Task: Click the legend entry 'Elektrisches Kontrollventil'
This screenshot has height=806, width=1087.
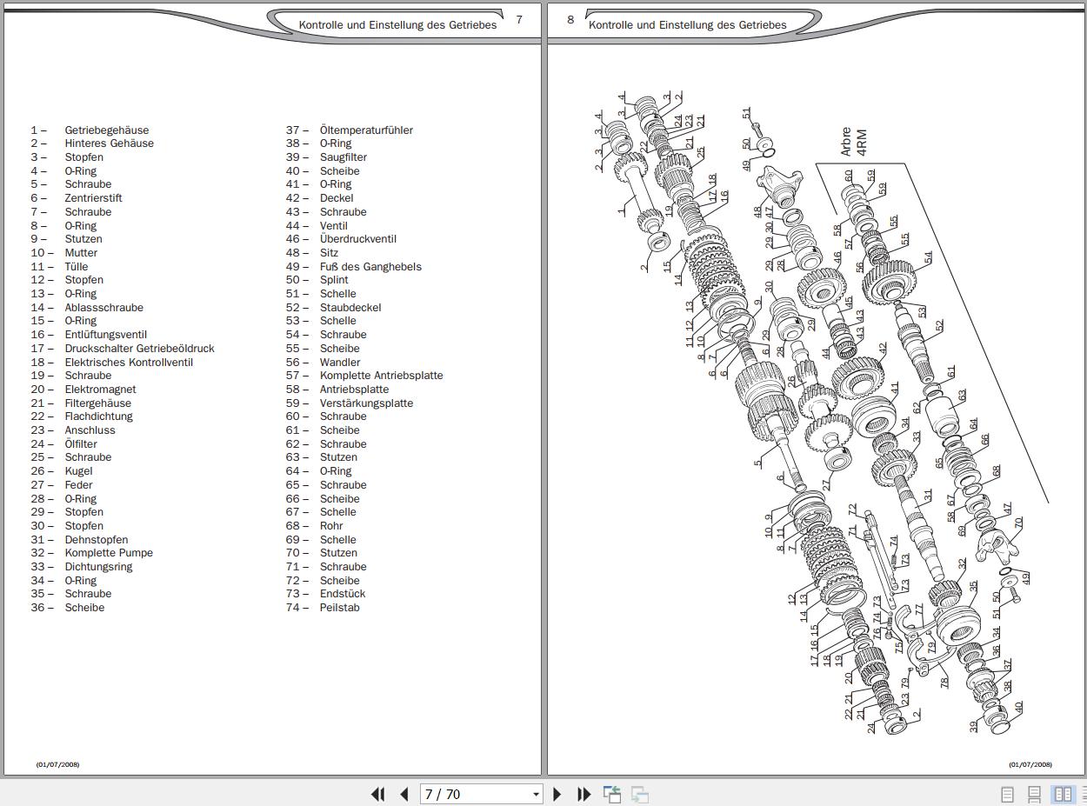Action: pos(129,363)
